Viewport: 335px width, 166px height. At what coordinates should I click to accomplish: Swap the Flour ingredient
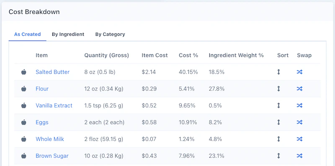point(299,89)
